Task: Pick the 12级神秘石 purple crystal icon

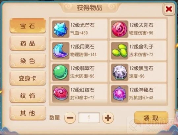Action: click(x=119, y=94)
